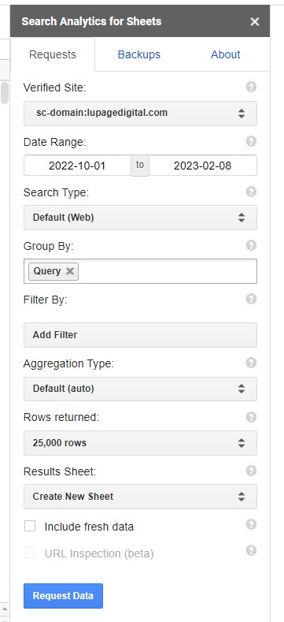Click the start date field 2022-10-01
This screenshot has height=622, width=284.
click(77, 166)
